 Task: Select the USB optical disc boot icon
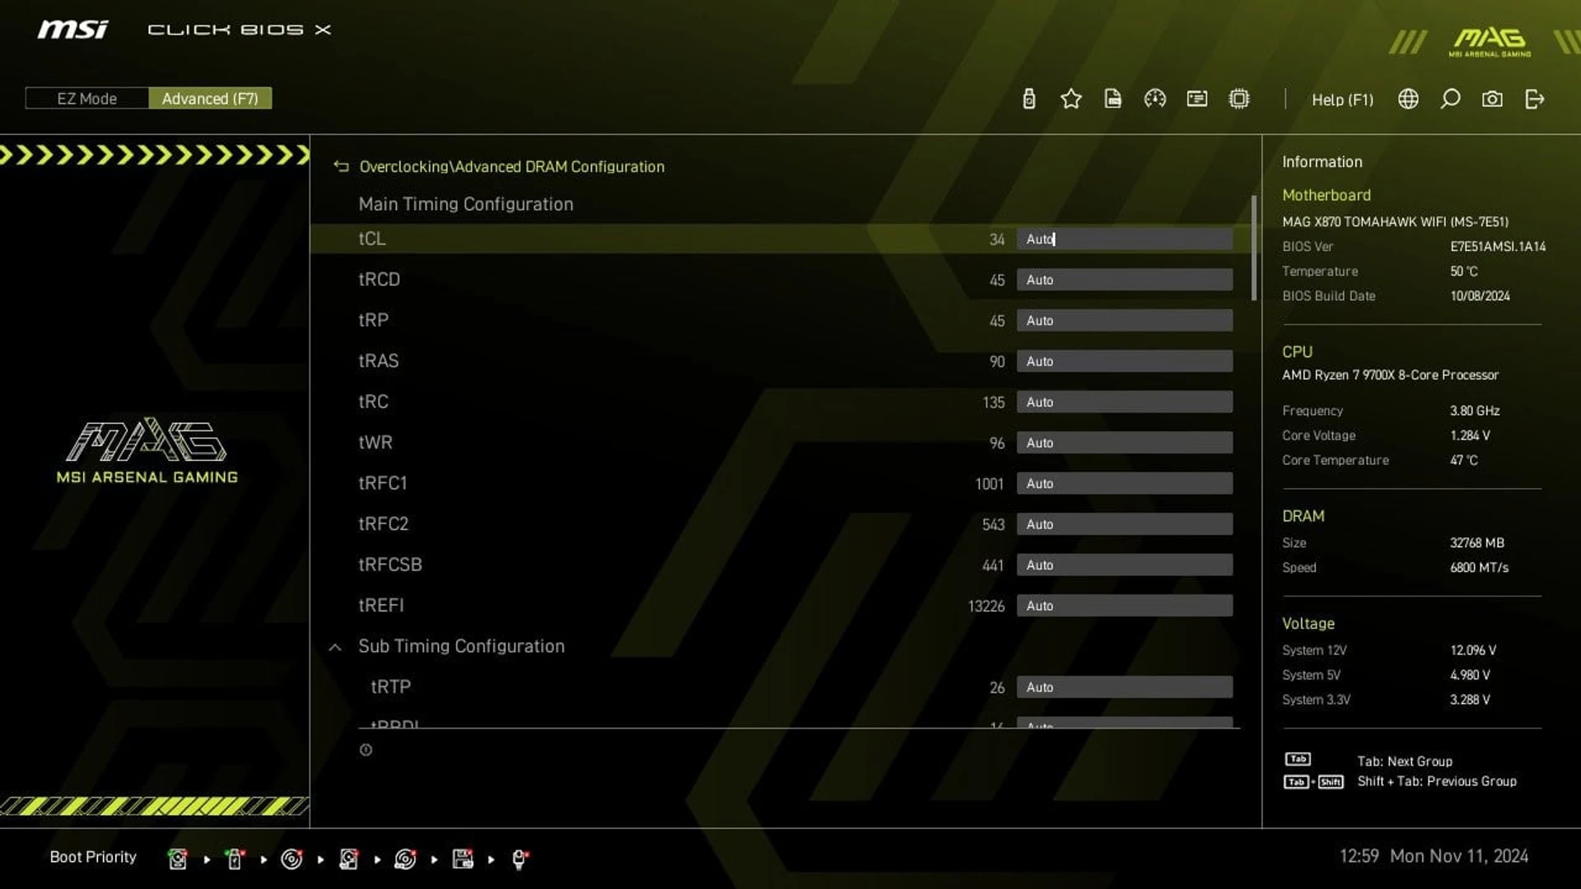point(405,859)
